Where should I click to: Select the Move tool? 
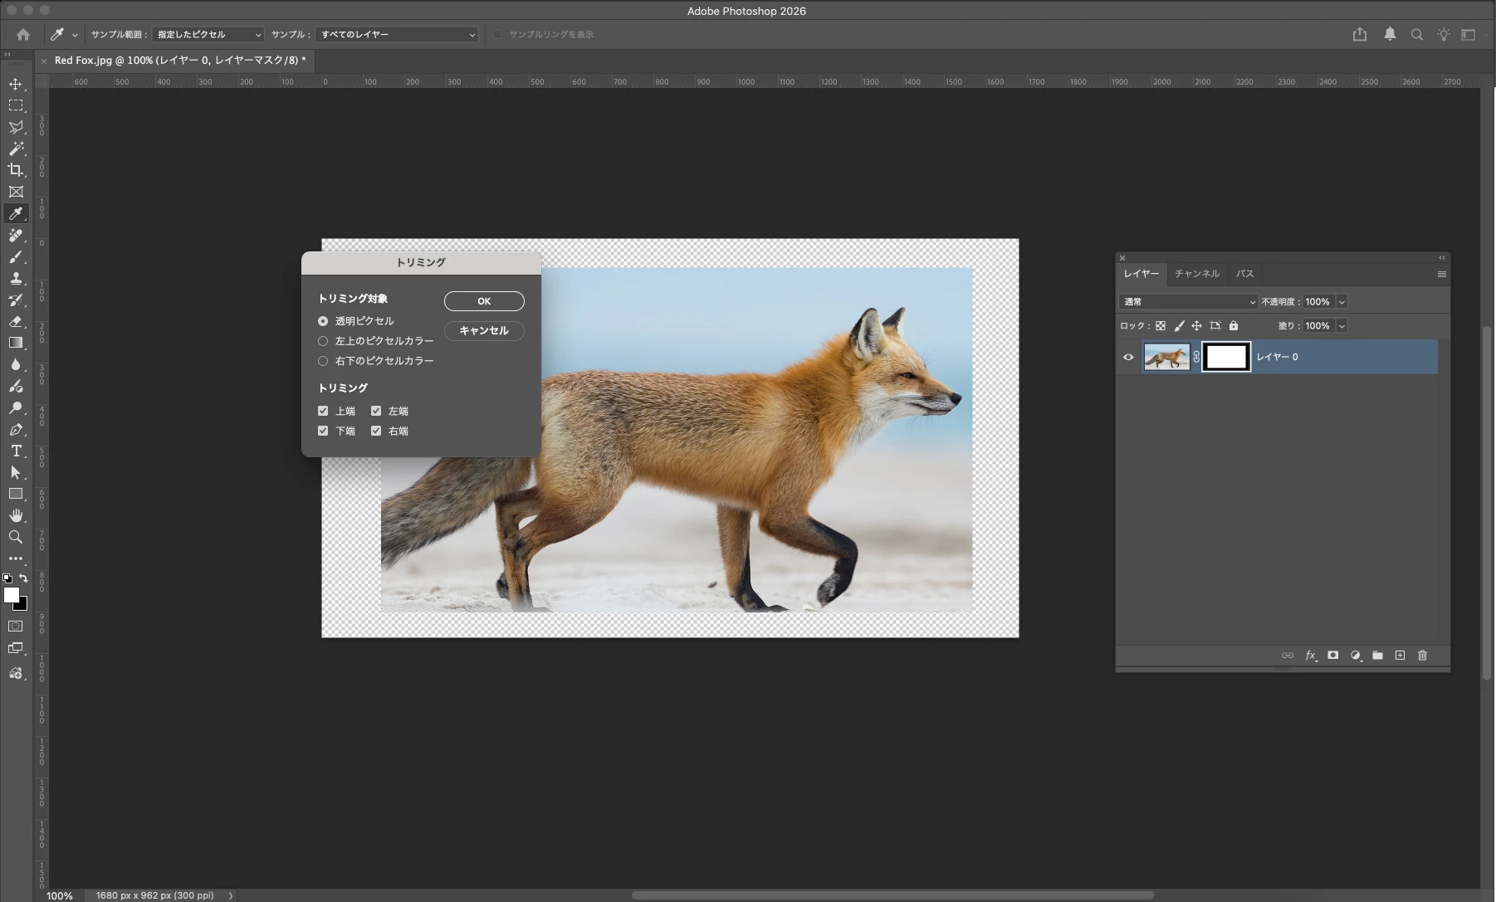16,84
